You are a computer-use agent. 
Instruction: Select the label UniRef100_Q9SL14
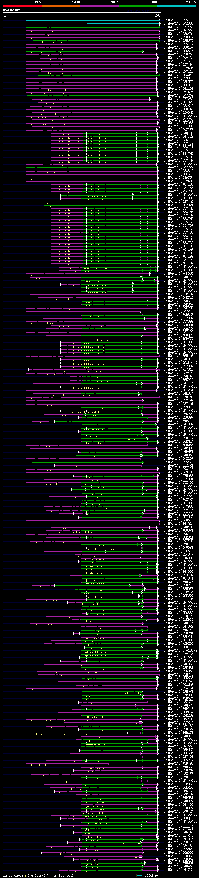(178, 44)
